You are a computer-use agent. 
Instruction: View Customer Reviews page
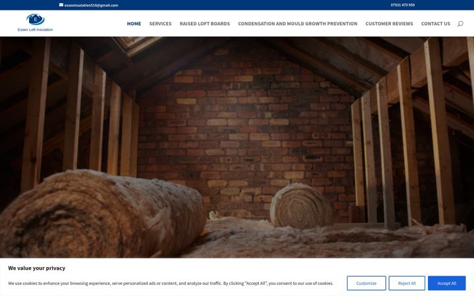389,24
